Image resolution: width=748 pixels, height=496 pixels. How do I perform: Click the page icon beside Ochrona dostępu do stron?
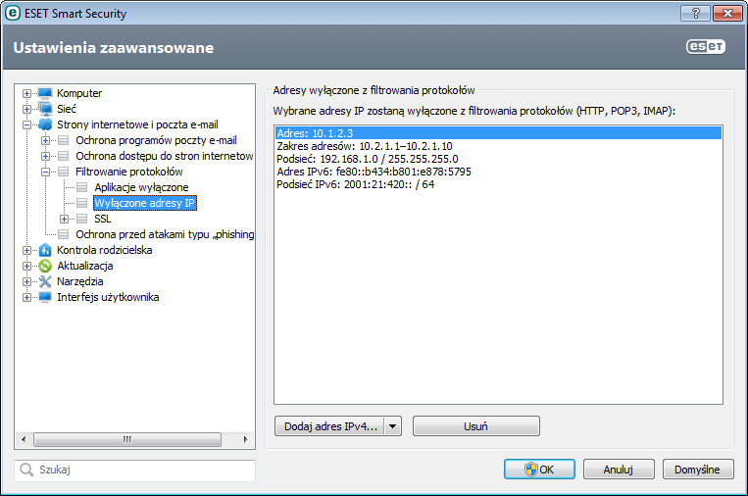(64, 156)
